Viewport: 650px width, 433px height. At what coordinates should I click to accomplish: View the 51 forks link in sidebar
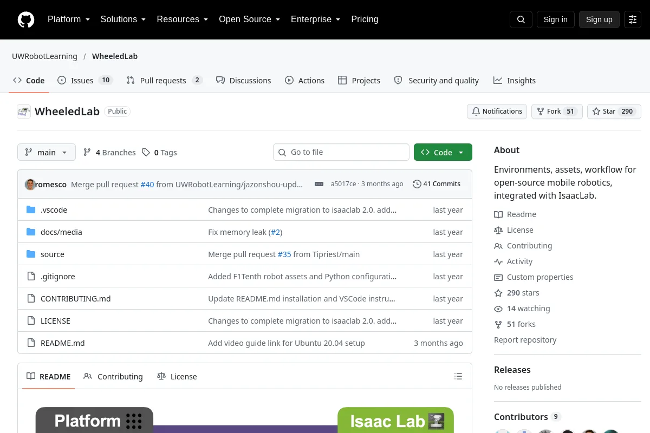coord(515,324)
